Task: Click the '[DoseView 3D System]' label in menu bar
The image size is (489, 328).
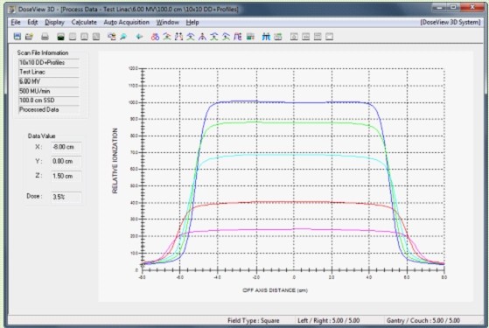Action: click(451, 22)
